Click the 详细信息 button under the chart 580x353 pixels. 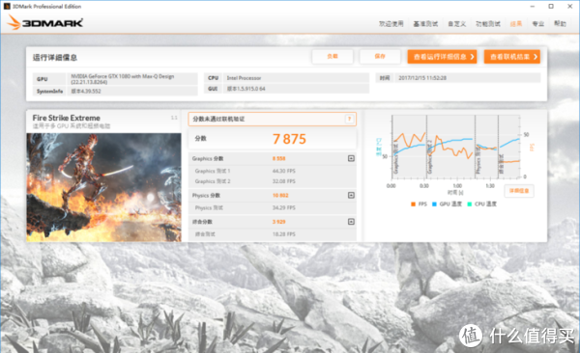click(519, 191)
